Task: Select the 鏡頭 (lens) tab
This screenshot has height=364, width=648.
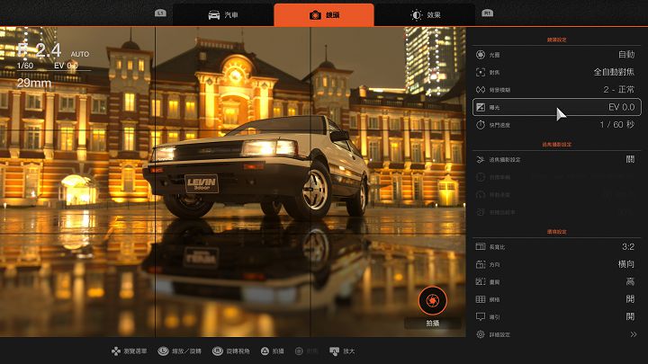Action: 324,15
